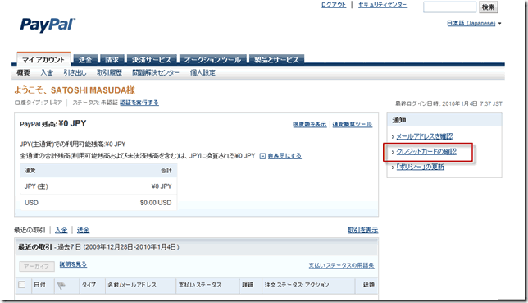The width and height of the screenshot is (528, 303).
Task: Click the JPY (主) currency row
Action: (98, 186)
